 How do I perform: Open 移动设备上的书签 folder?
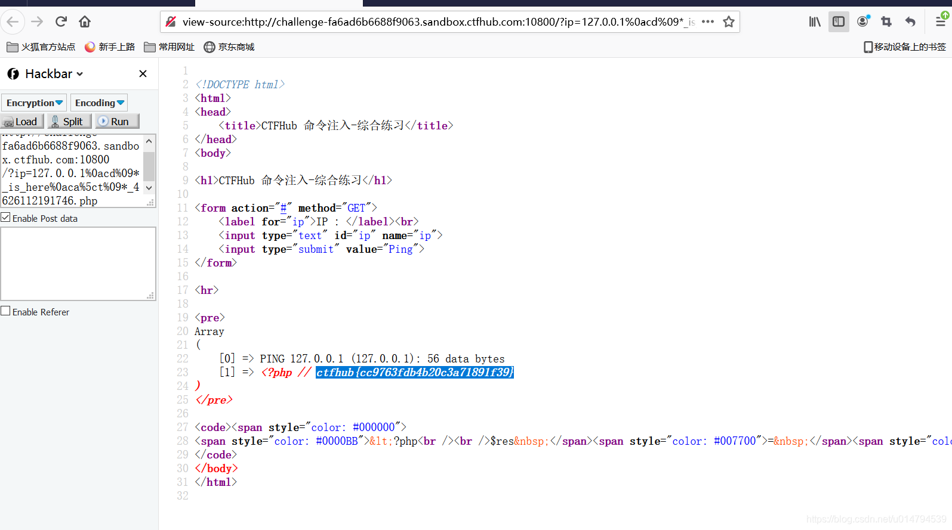pyautogui.click(x=905, y=47)
